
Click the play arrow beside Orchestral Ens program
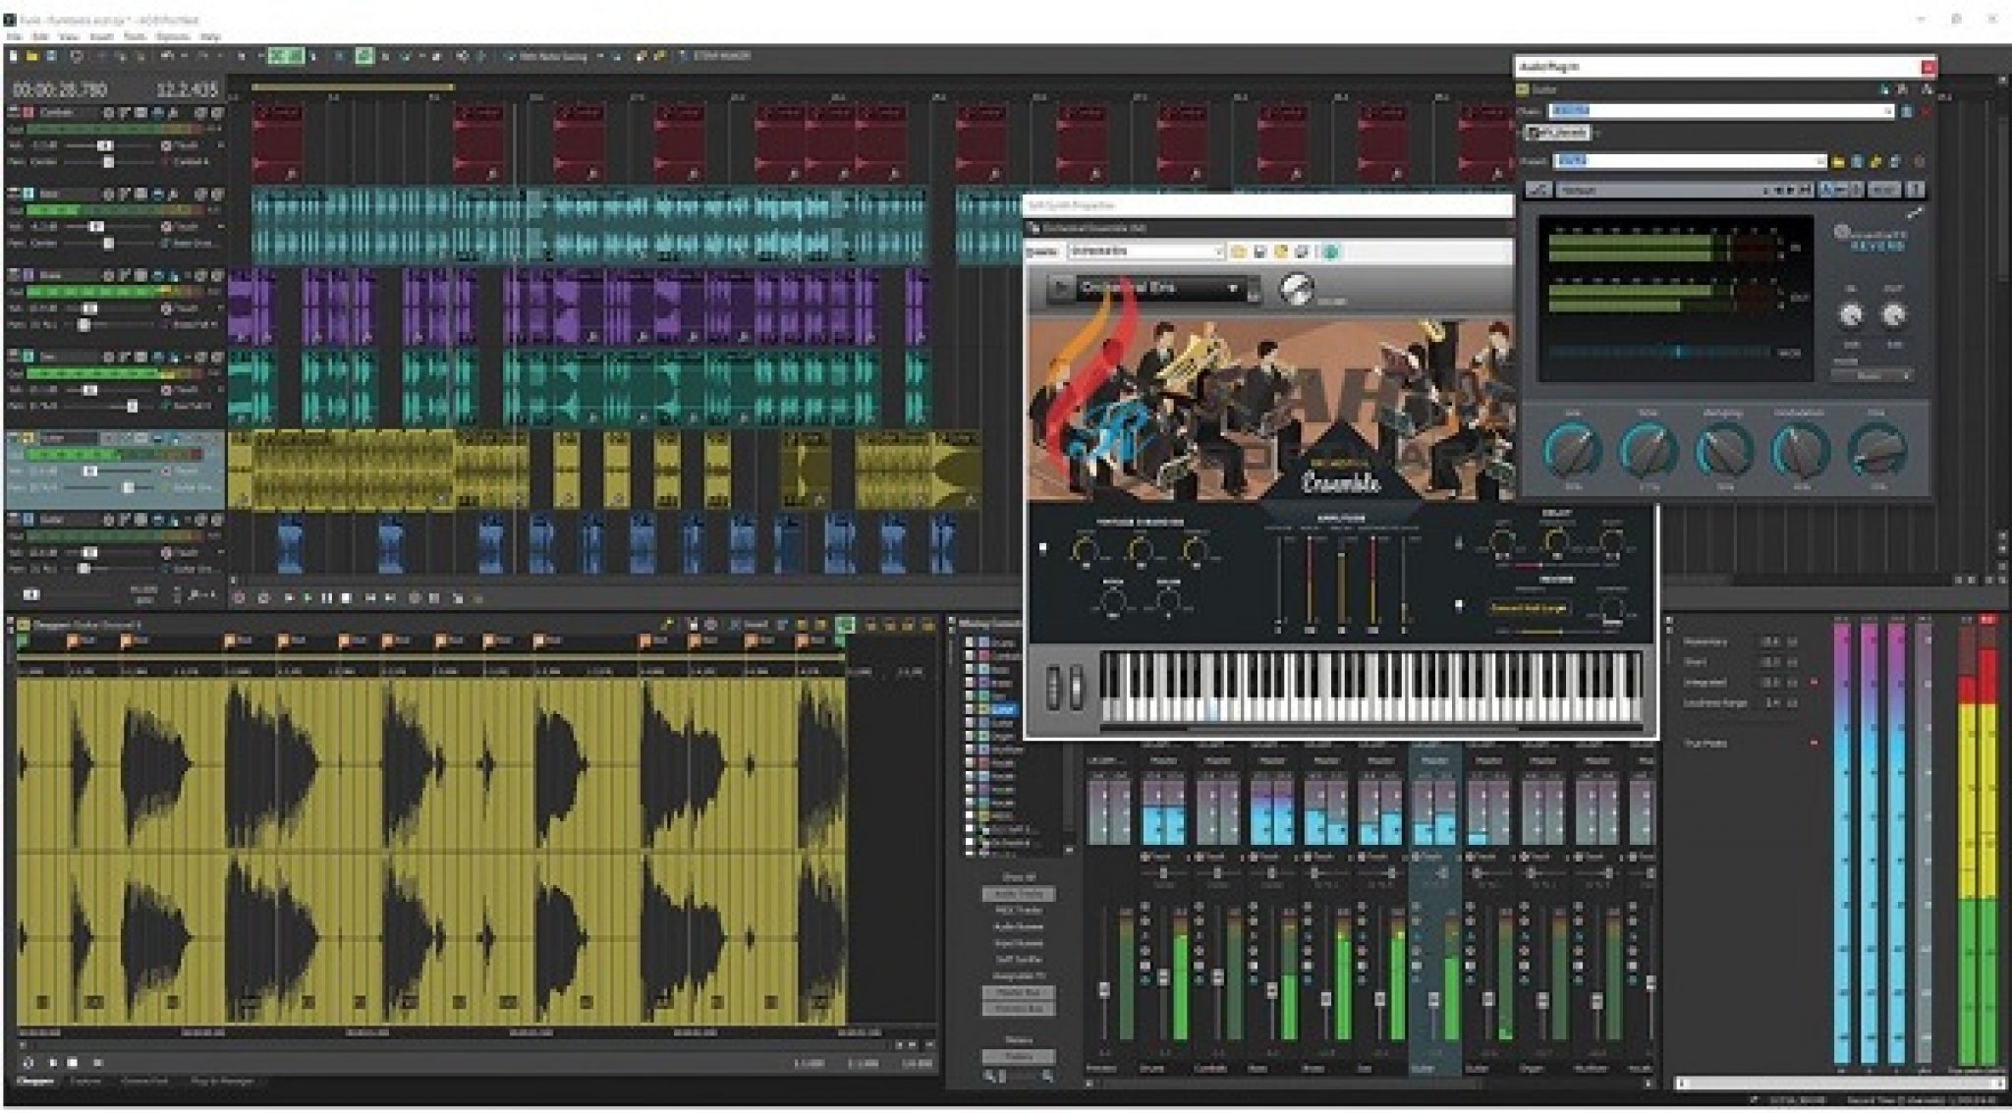tap(1060, 289)
